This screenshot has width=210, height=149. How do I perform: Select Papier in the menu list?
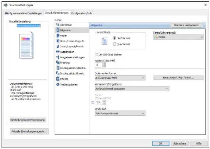pyautogui.click(x=72, y=36)
